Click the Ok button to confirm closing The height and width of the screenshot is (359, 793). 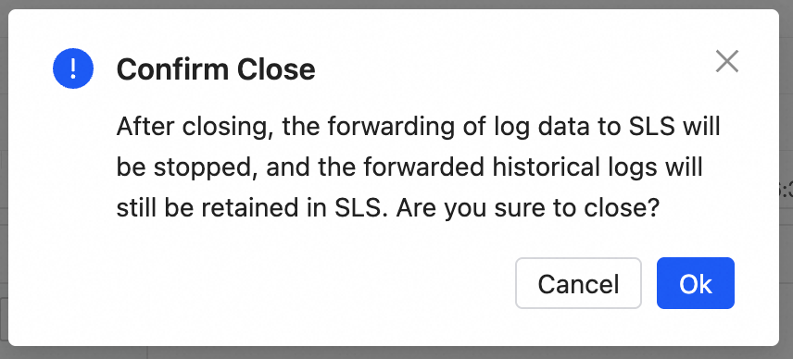click(696, 283)
